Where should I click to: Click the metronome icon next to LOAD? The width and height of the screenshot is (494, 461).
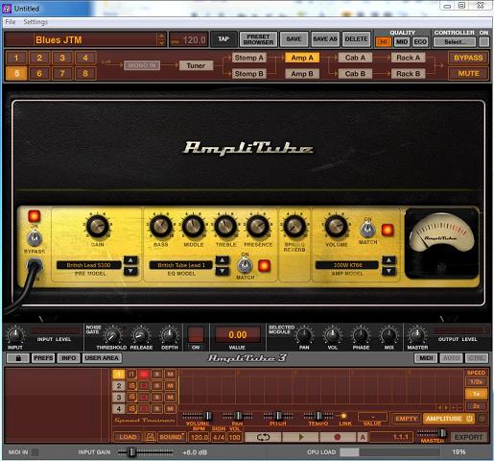tap(150, 437)
